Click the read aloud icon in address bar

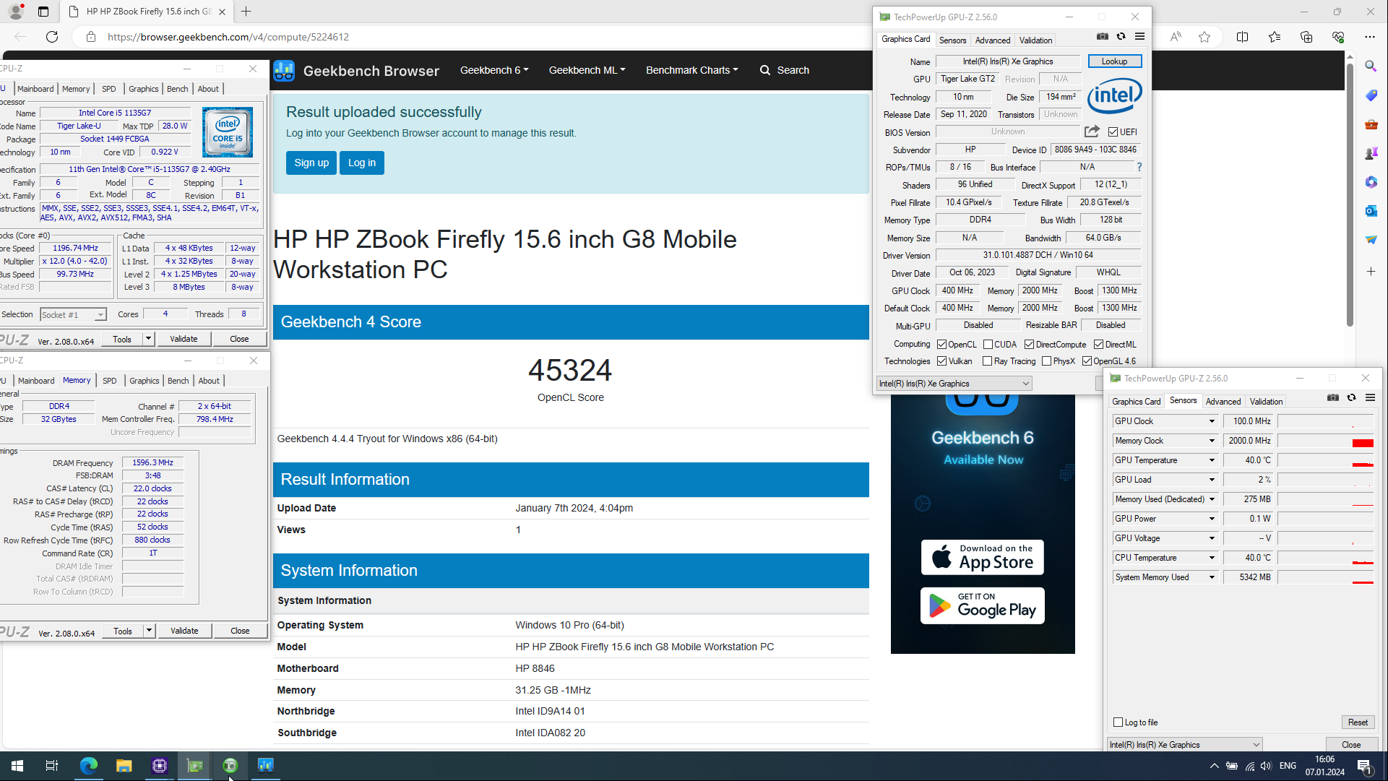1176,37
